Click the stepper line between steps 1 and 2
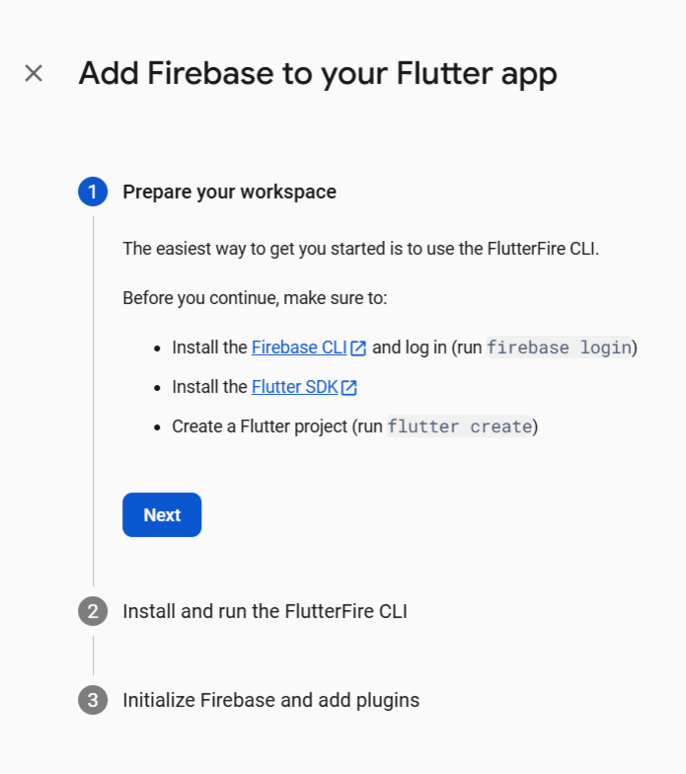The width and height of the screenshot is (686, 774). tap(94, 395)
